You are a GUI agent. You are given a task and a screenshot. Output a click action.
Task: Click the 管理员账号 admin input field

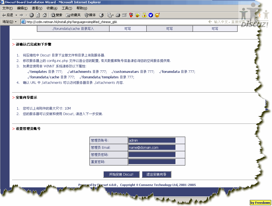click(x=152, y=140)
